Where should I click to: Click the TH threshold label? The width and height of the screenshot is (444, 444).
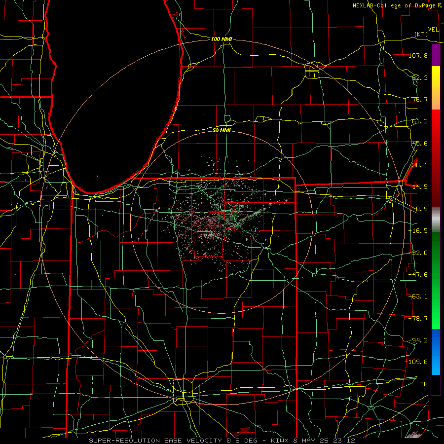pyautogui.click(x=424, y=384)
